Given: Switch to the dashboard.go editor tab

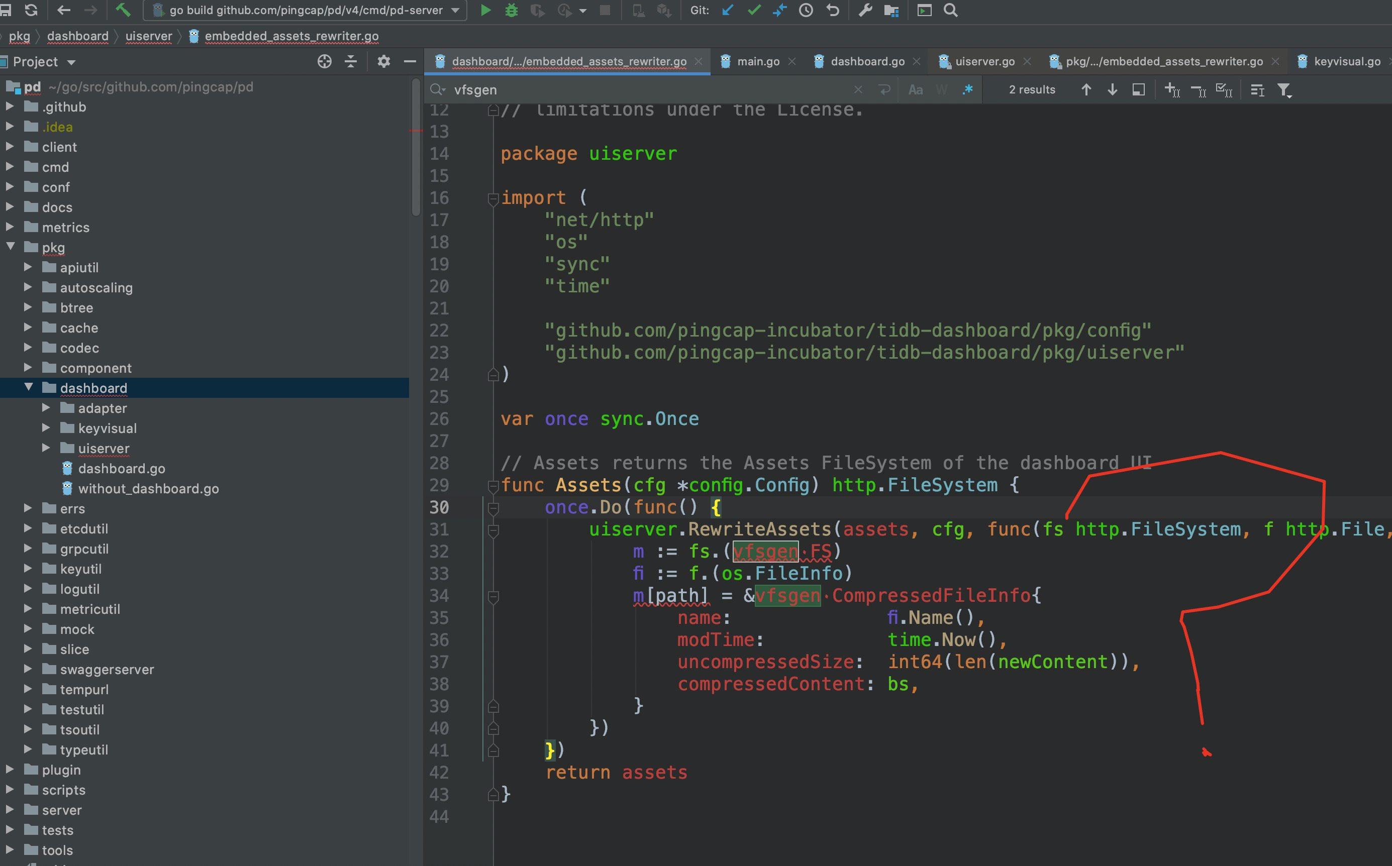Looking at the screenshot, I should tap(867, 61).
